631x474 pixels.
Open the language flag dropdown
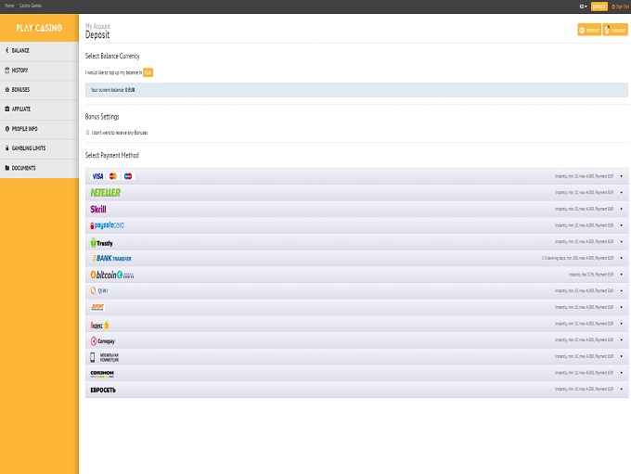coord(582,6)
